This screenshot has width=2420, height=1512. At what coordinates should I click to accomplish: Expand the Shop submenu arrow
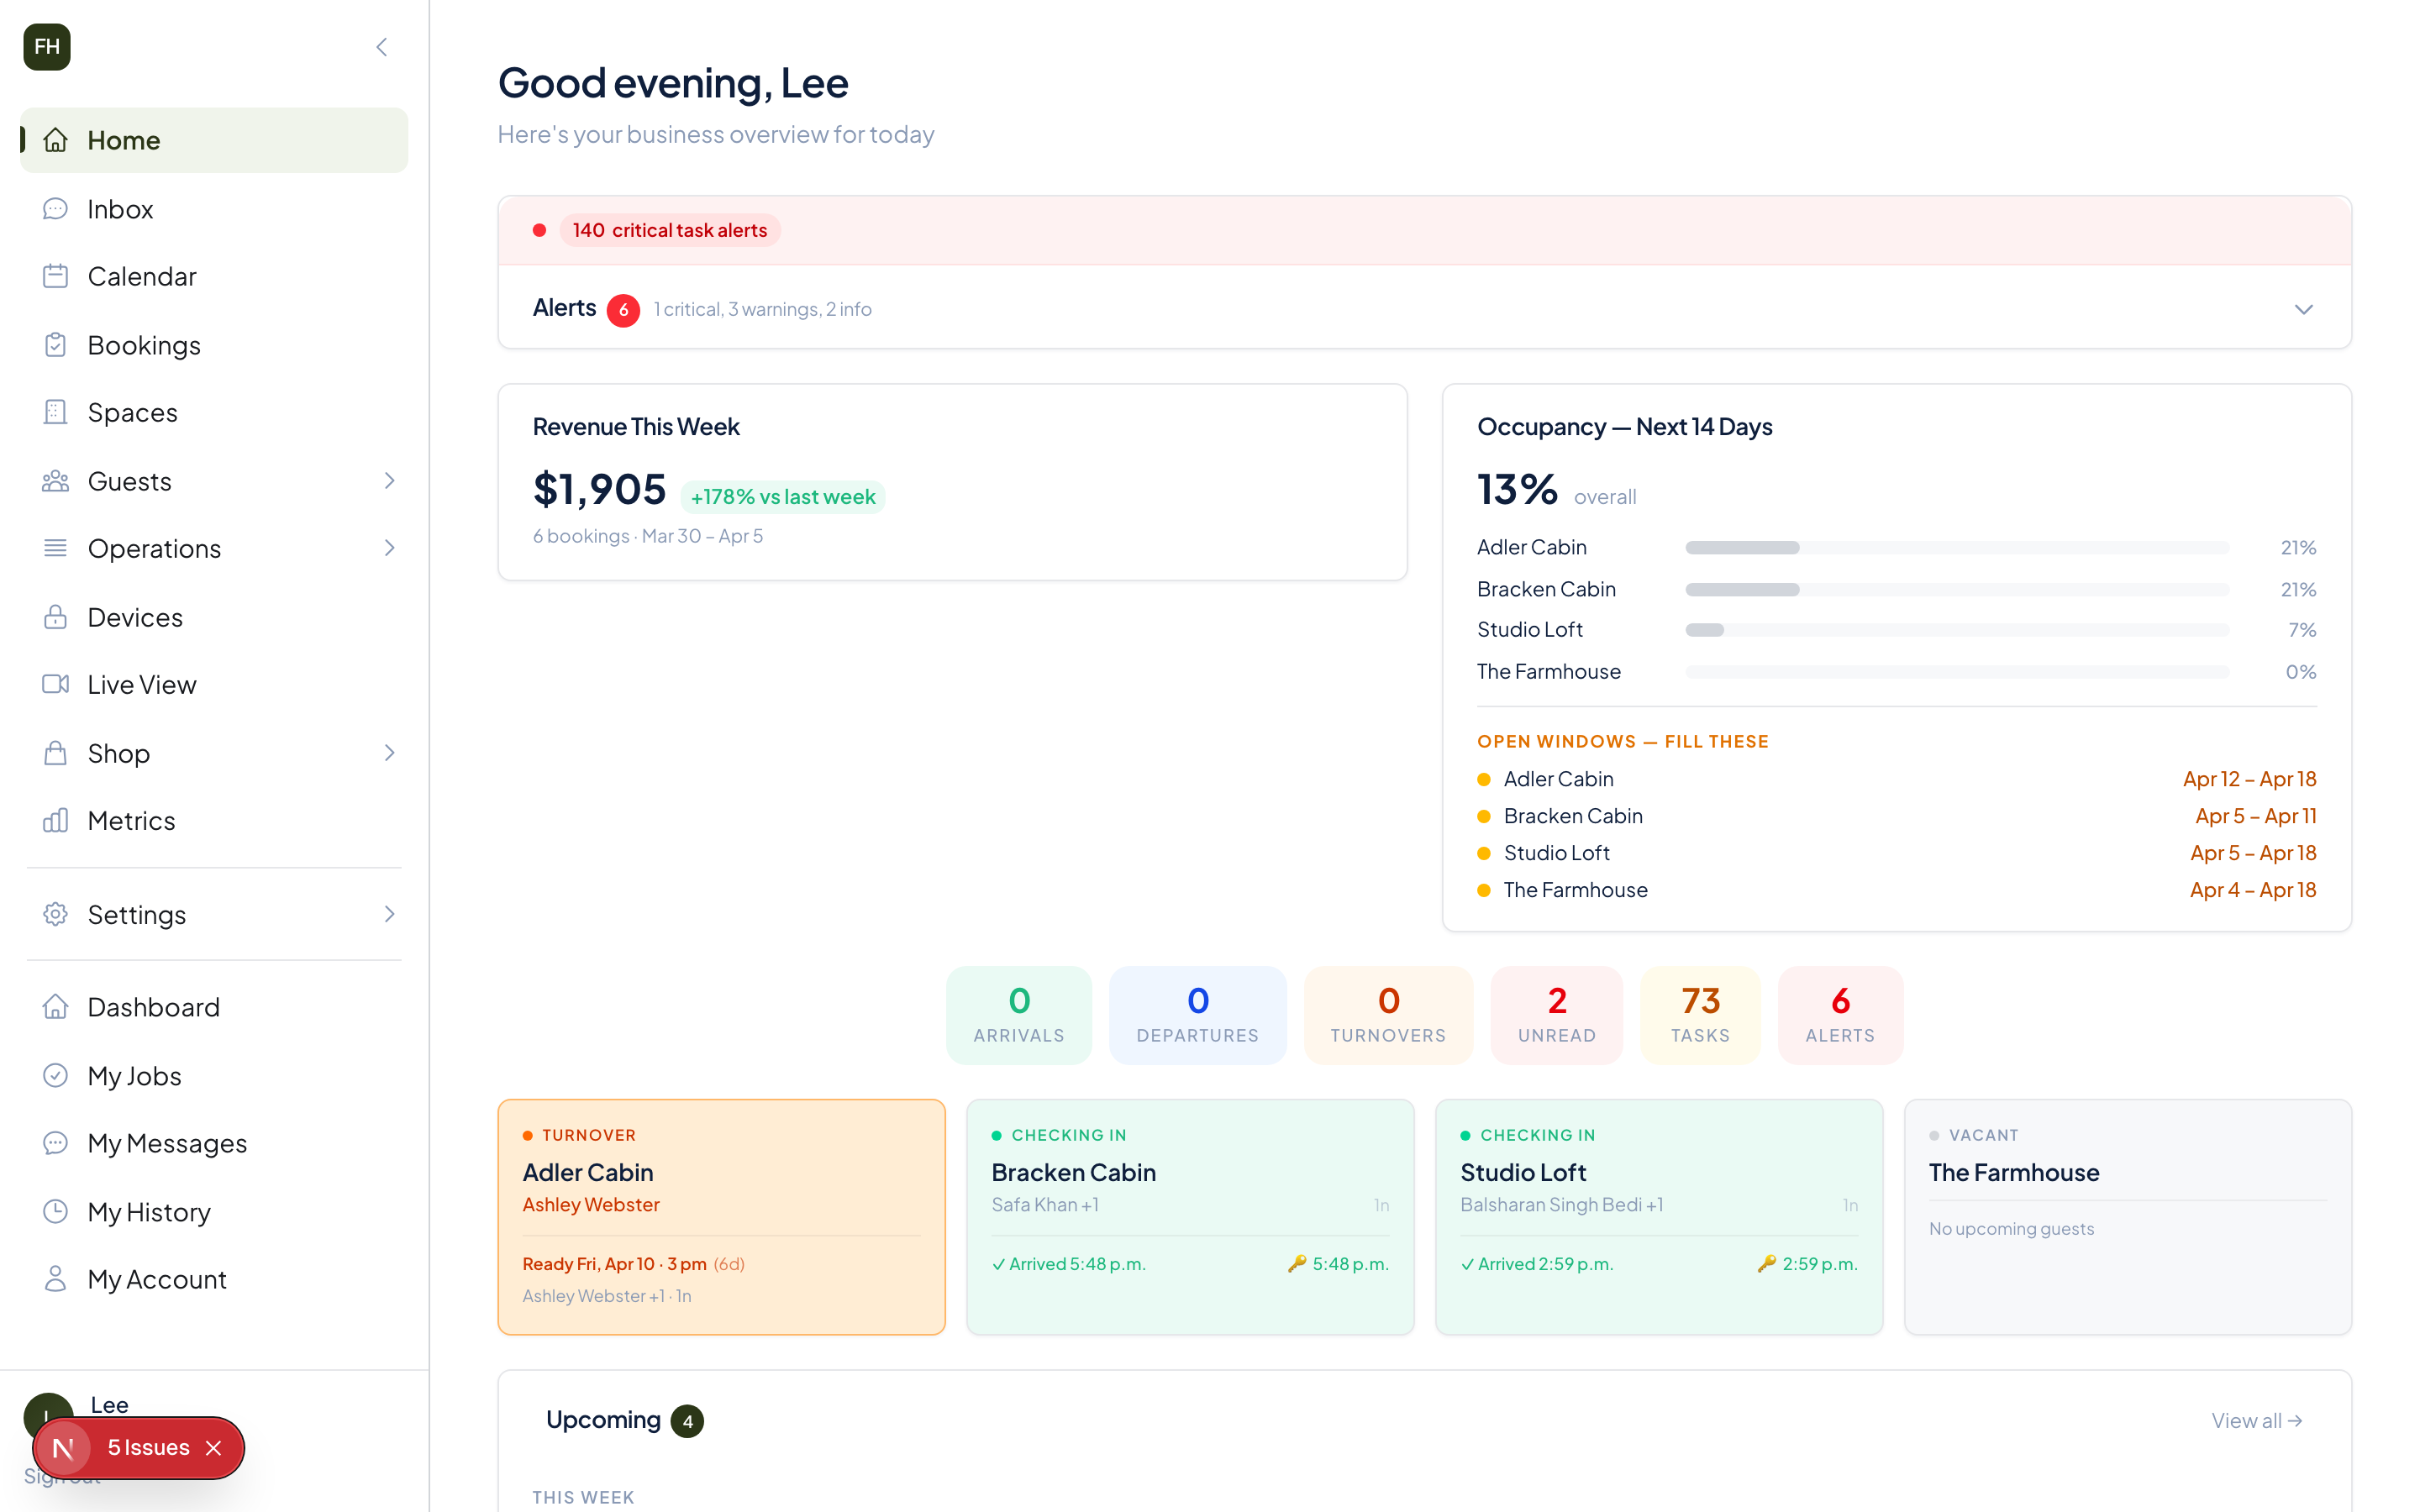(x=390, y=753)
